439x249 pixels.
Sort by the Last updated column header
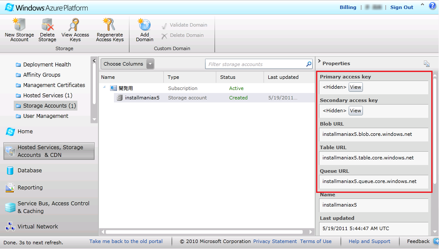pos(289,77)
